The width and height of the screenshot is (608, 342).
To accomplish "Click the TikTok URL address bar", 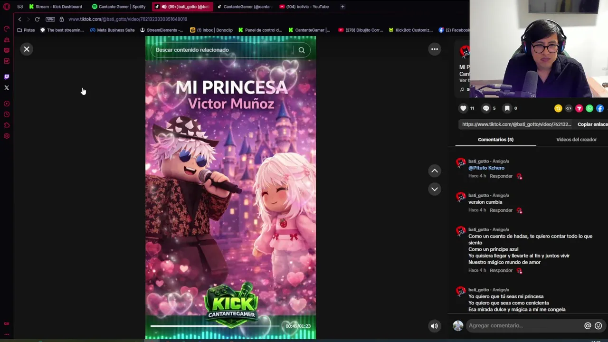I will coord(128,19).
